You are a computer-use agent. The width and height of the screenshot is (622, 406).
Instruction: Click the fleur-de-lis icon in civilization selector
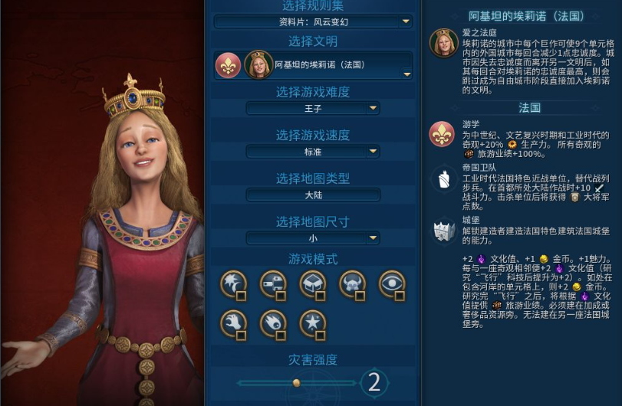point(228,65)
